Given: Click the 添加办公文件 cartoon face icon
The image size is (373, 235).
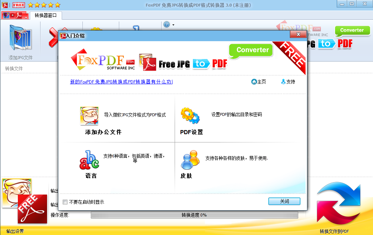Looking at the screenshot, I should [x=89, y=116].
